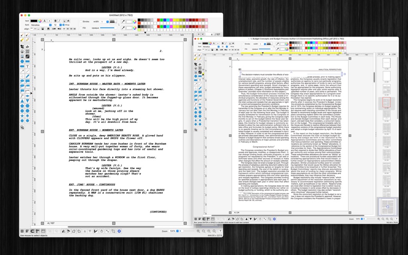Image resolution: width=408 pixels, height=255 pixels.
Task: Open the Helvetica font dropdown
Action: tap(41, 25)
